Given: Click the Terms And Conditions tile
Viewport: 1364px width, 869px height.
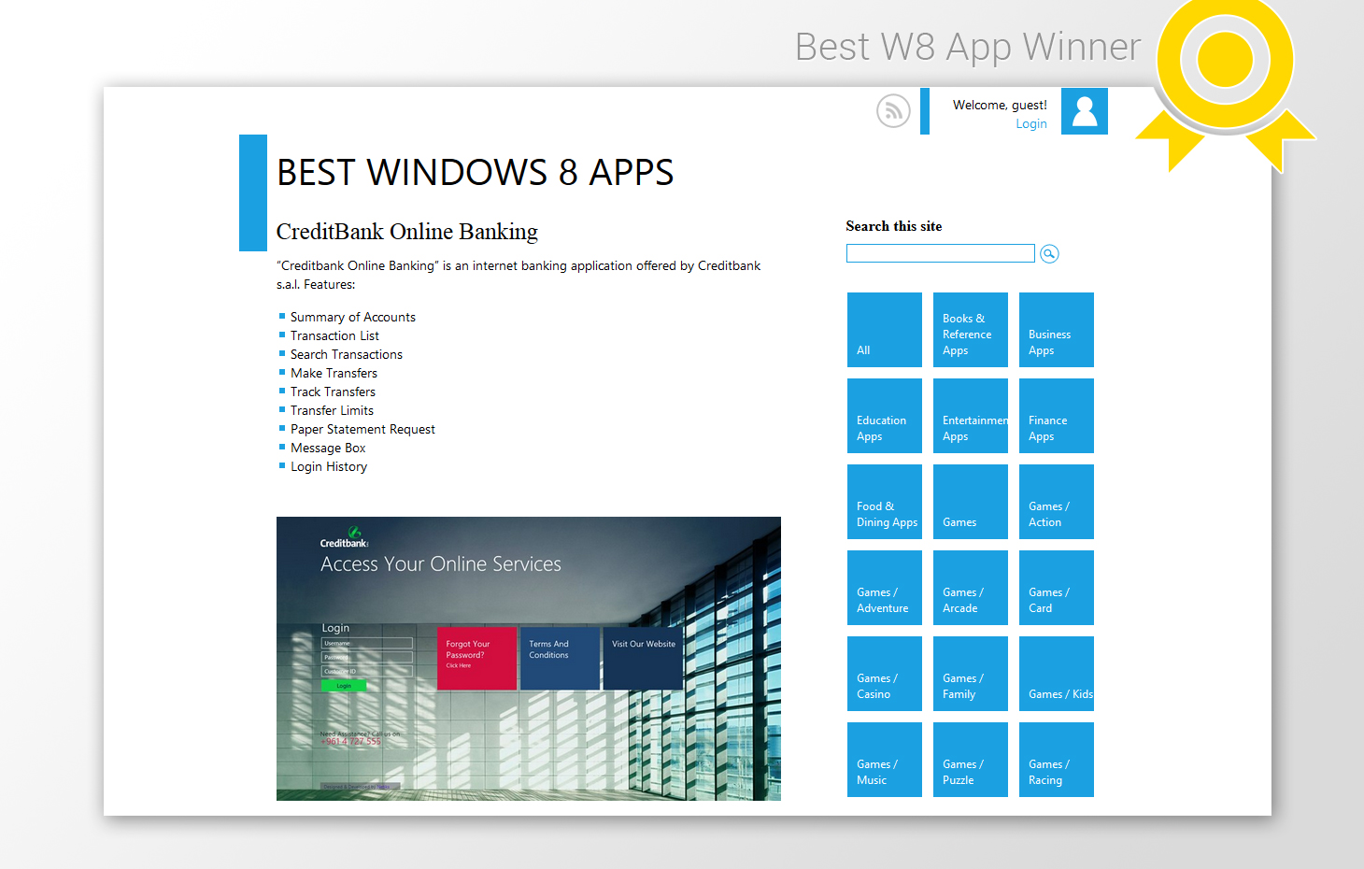Looking at the screenshot, I should pyautogui.click(x=560, y=659).
